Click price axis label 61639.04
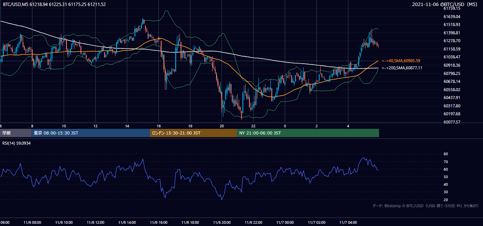Image resolution: width=483 pixels, height=226 pixels. [x=452, y=17]
